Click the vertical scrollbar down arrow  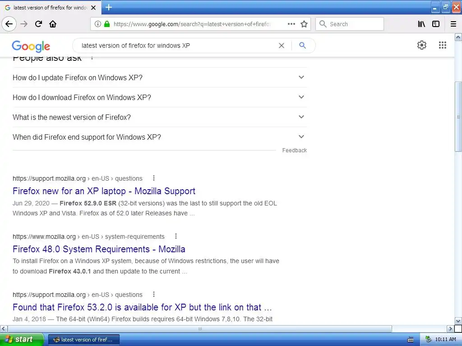pyautogui.click(x=458, y=321)
